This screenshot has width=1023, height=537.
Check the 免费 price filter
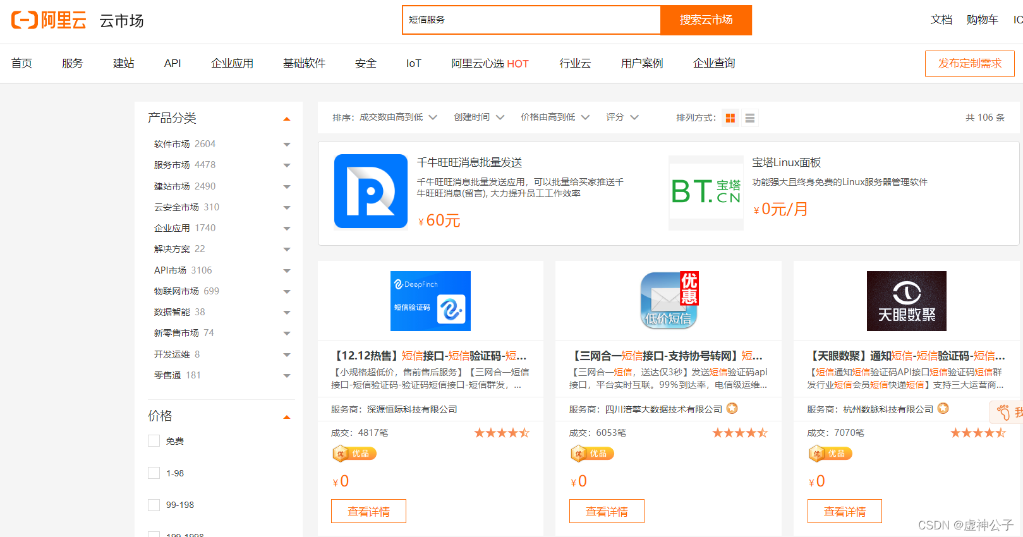point(154,441)
